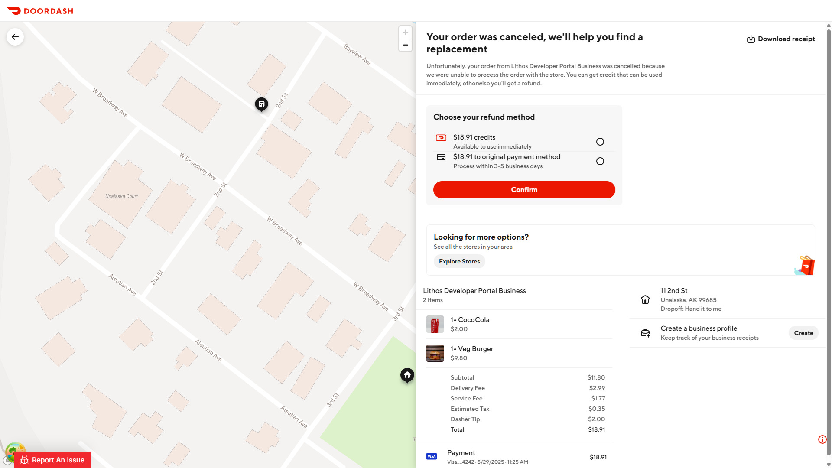Screen dimensions: 832x468
Task: Click the DoorDash logo
Action: tap(40, 11)
